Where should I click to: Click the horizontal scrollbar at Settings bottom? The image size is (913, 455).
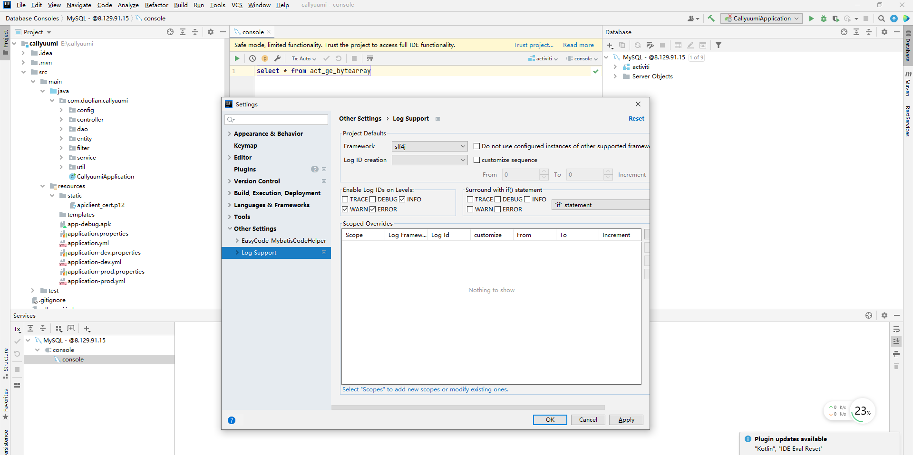tap(468, 408)
